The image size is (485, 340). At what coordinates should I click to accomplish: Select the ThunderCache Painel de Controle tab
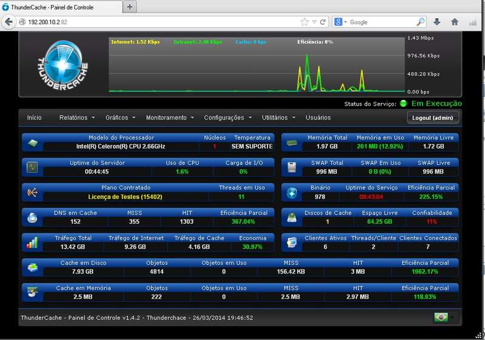click(61, 7)
